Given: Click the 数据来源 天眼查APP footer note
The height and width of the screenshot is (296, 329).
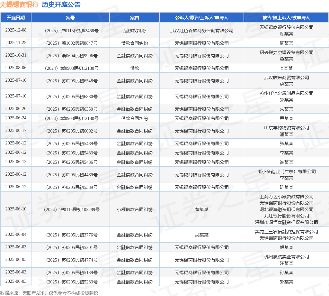Looking at the screenshot, I should pos(49,293).
